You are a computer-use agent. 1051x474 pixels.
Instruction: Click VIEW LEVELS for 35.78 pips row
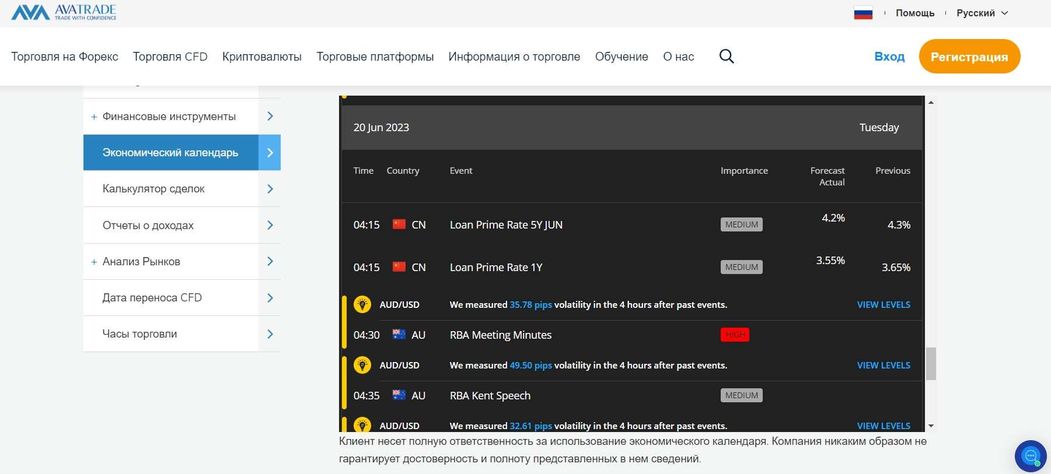(884, 304)
